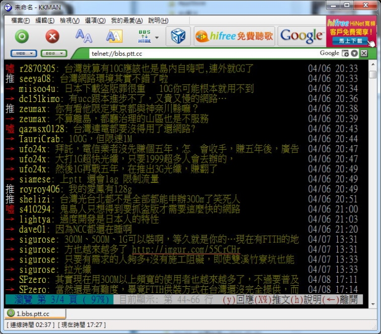Open the 檢視(V) menu

pos(69,21)
